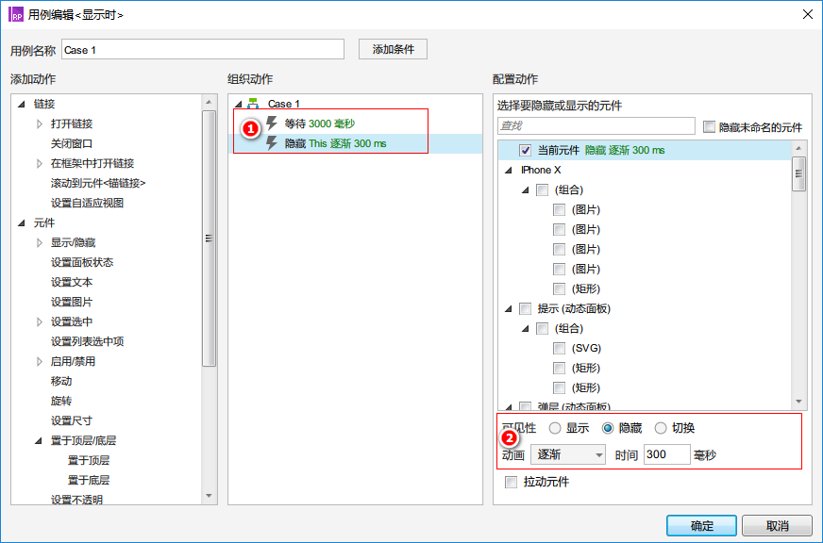Image resolution: width=823 pixels, height=543 pixels.
Task: Click the Case 1 tree node icon
Action: click(253, 105)
